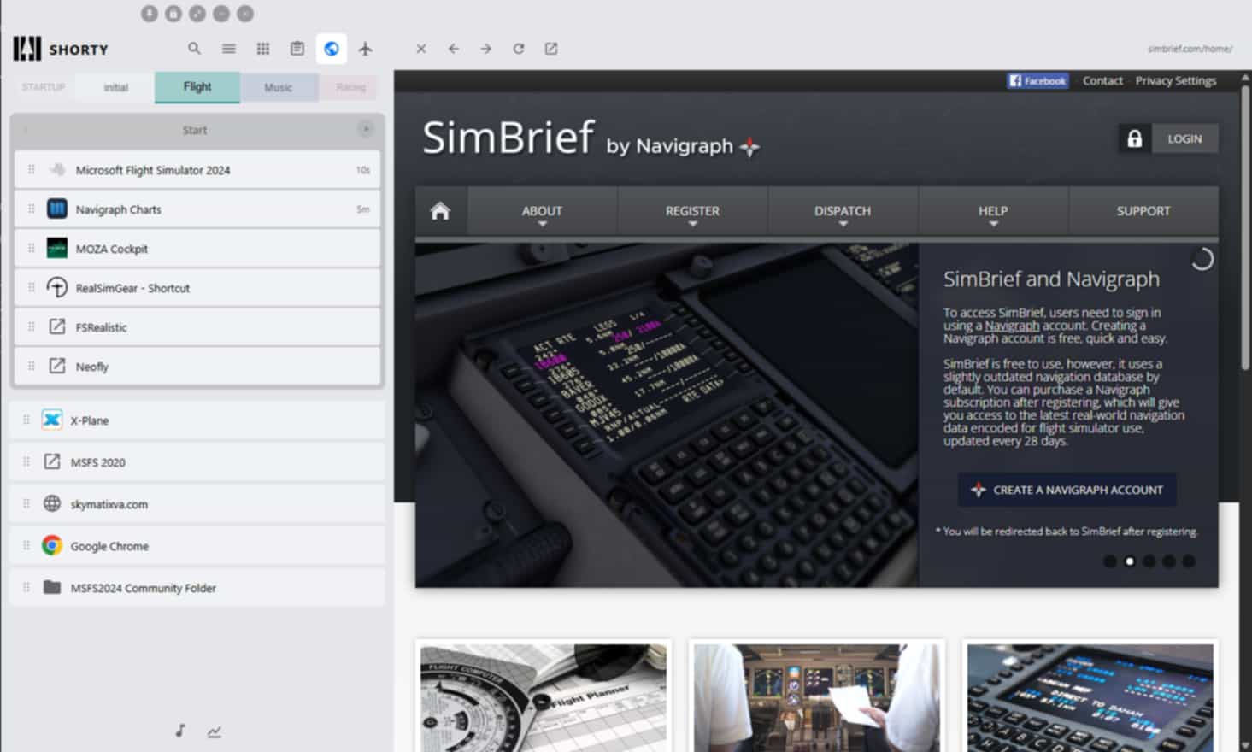Click the X-Plane app icon
The height and width of the screenshot is (752, 1252).
click(x=52, y=420)
